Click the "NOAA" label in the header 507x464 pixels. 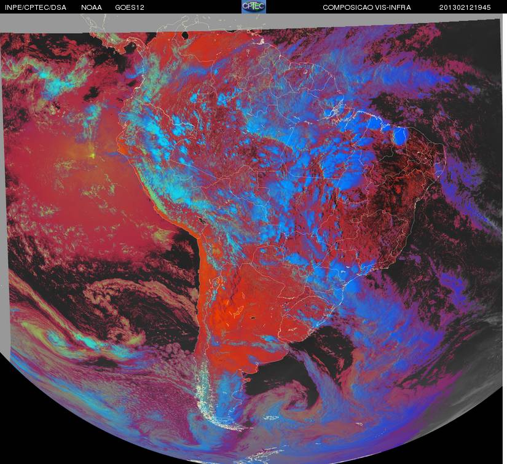tap(92, 7)
